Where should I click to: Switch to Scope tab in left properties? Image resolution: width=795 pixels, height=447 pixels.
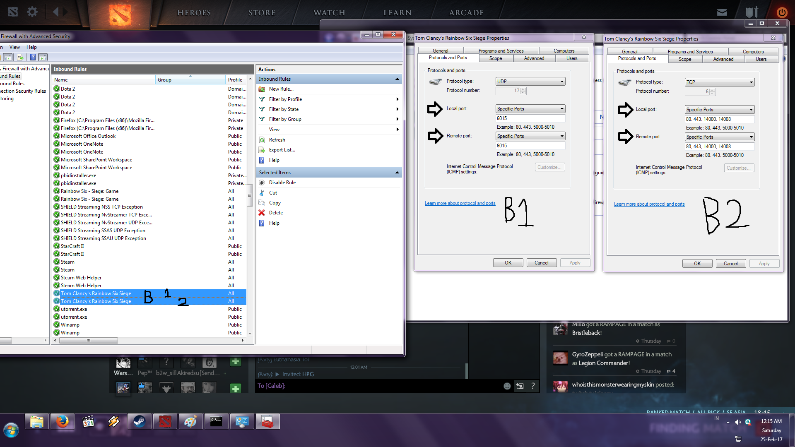coord(496,58)
